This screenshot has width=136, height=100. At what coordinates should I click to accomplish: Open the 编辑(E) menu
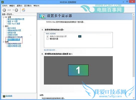click(12, 6)
